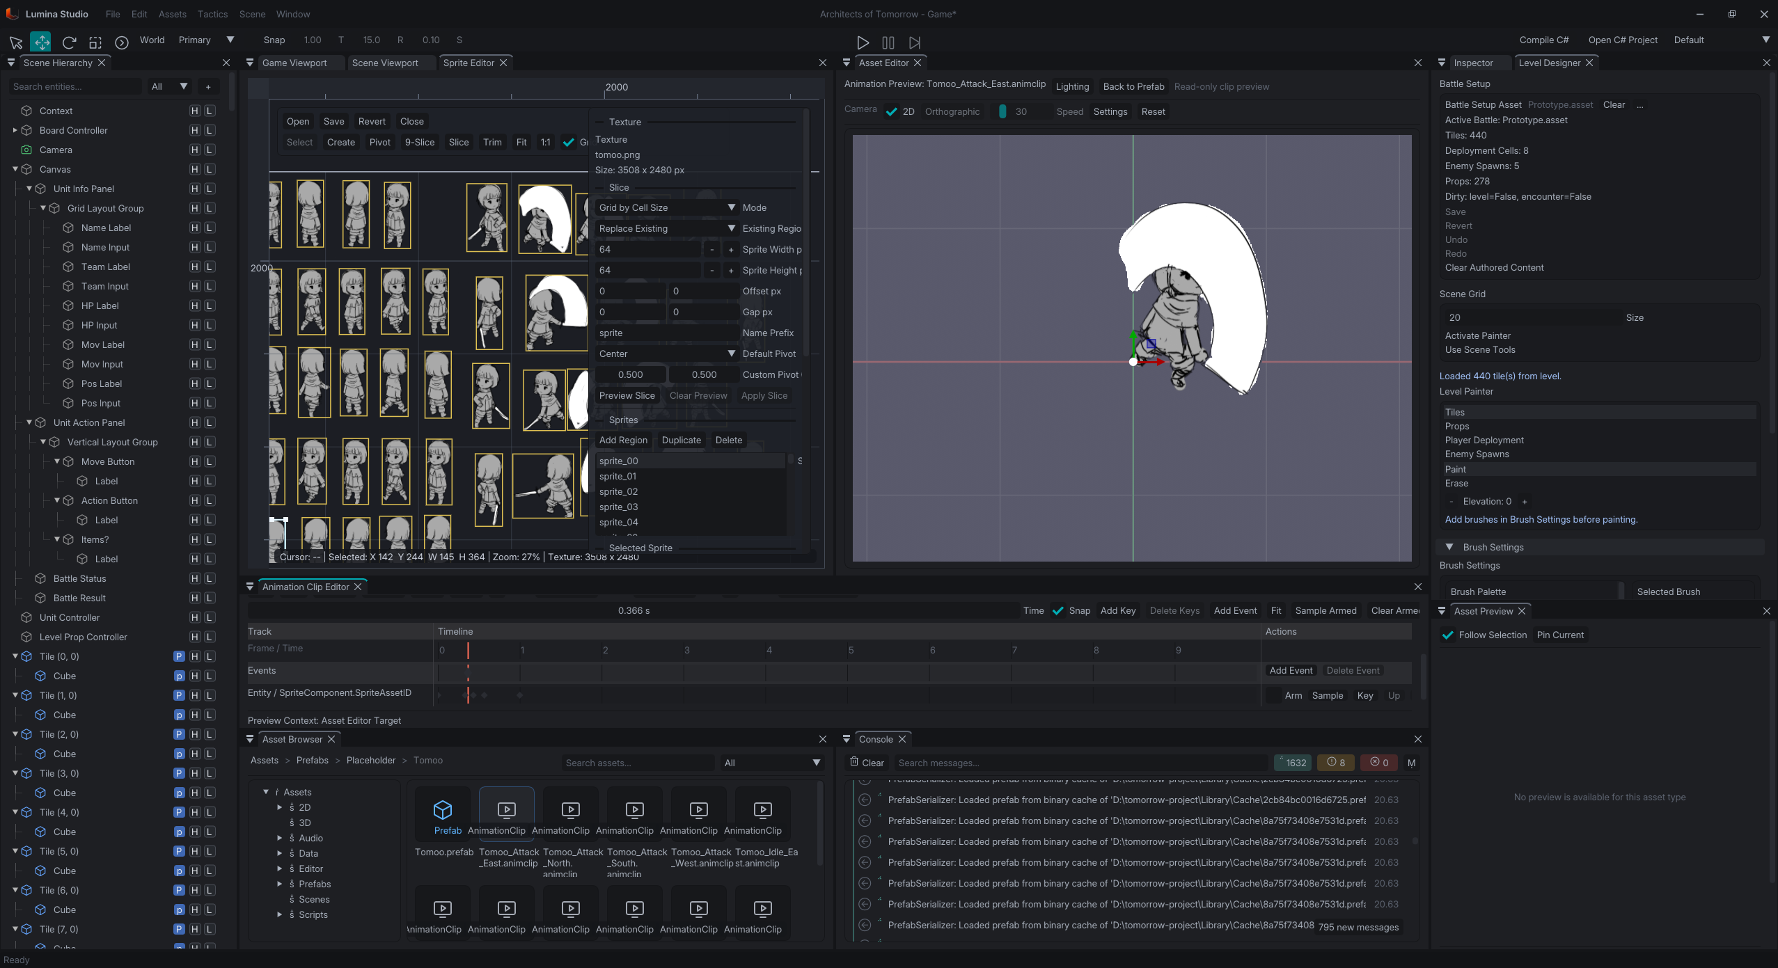The image size is (1778, 968).
Task: Expand the Audio folder in asset tree
Action: [x=280, y=838]
